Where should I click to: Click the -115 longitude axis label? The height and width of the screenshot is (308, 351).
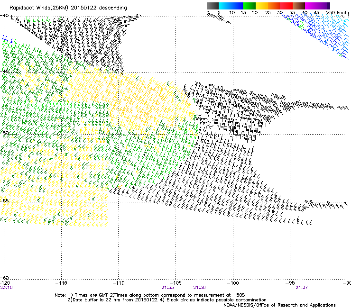tap(61, 283)
